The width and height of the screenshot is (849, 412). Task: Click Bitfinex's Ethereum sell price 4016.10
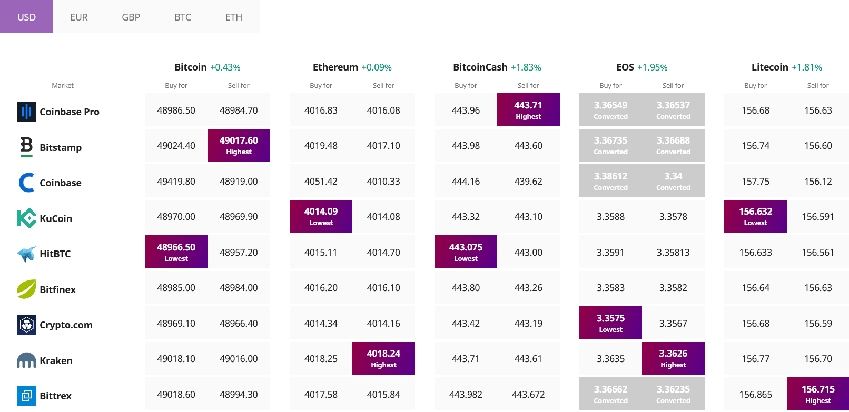(383, 287)
